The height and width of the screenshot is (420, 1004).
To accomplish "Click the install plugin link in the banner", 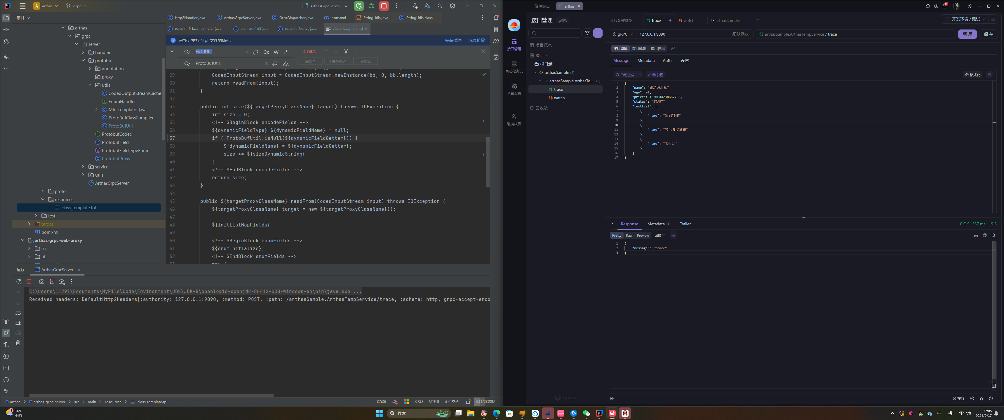I will pyautogui.click(x=453, y=41).
